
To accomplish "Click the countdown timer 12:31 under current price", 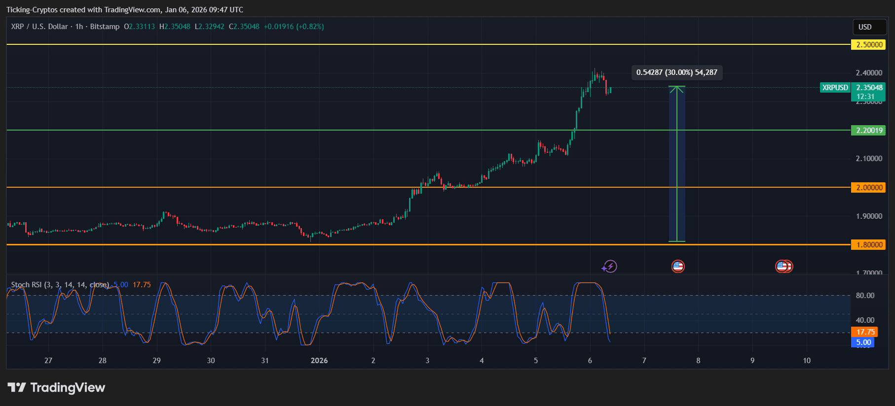I will [x=865, y=97].
